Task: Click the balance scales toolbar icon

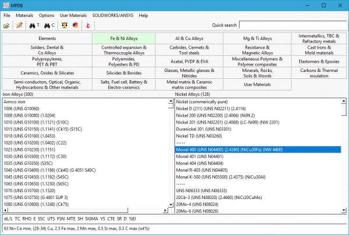Action: pos(65,26)
